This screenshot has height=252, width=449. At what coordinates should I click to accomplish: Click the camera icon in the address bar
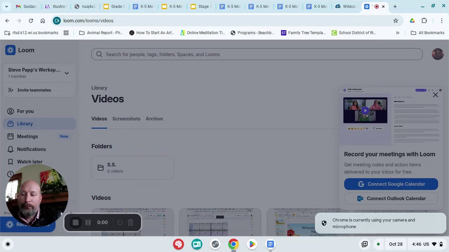[57, 21]
